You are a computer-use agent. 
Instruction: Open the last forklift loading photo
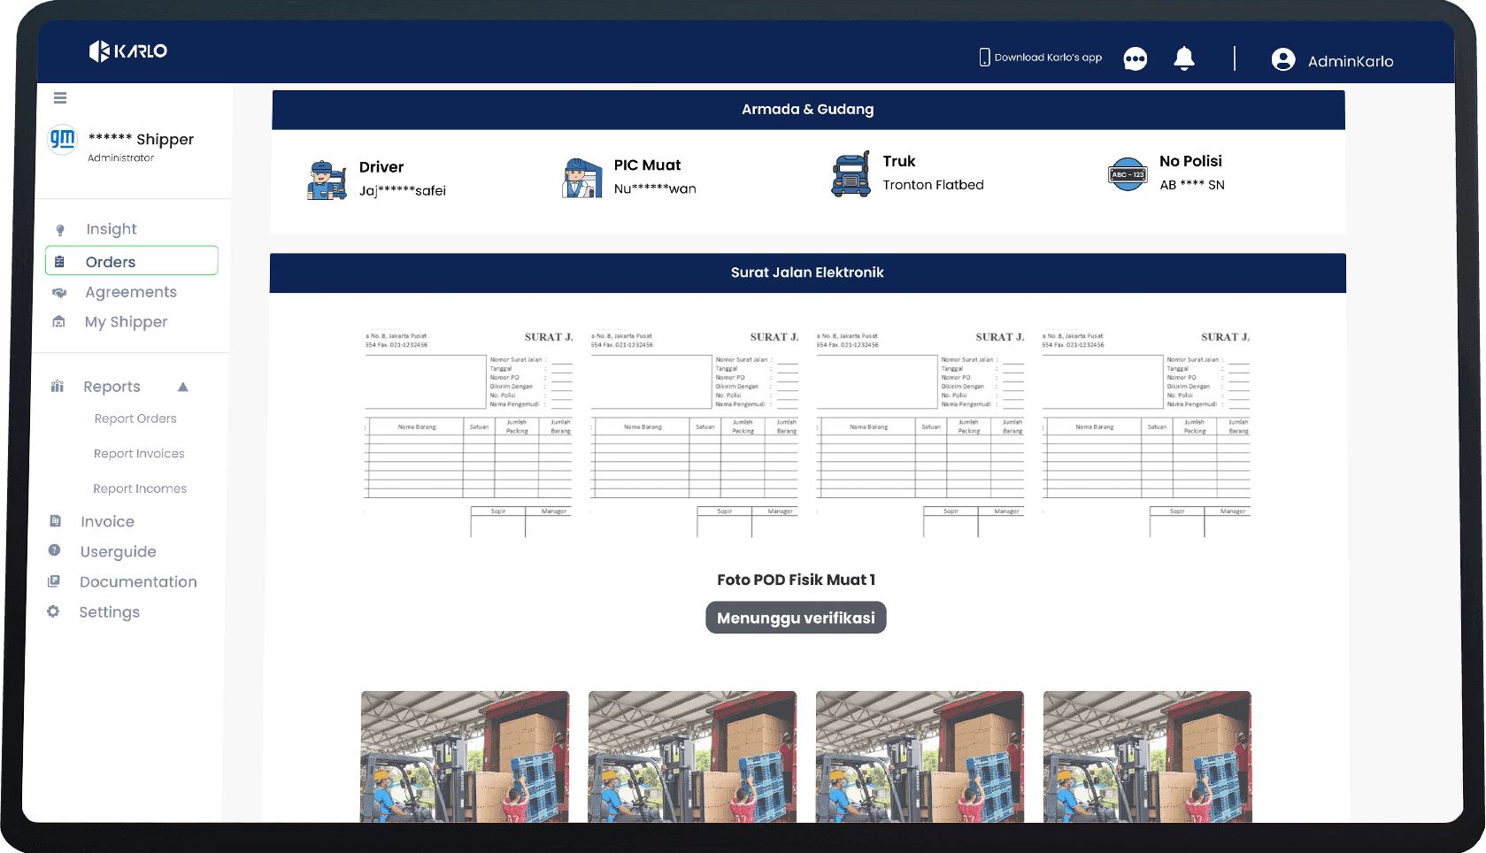click(x=1147, y=757)
